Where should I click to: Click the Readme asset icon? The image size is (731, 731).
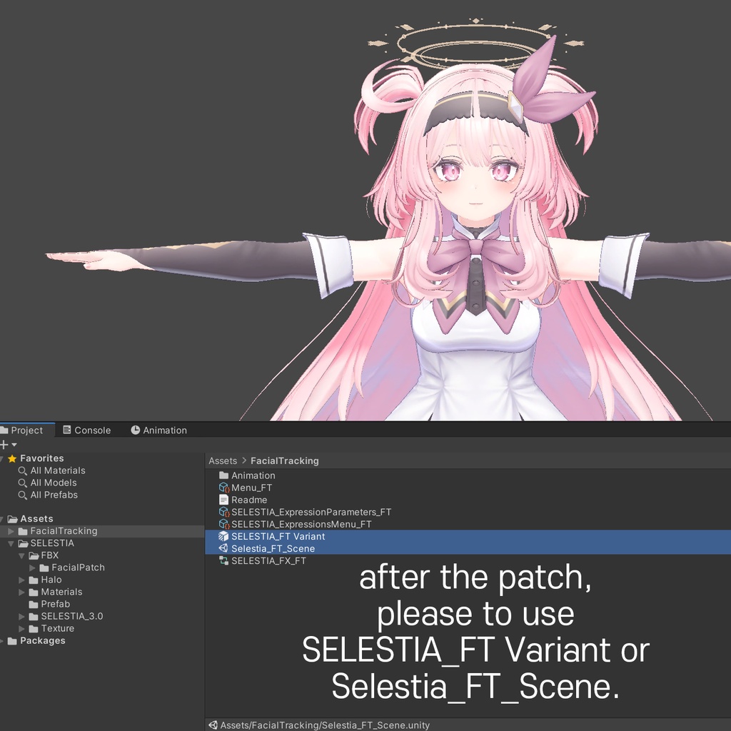[x=222, y=500]
